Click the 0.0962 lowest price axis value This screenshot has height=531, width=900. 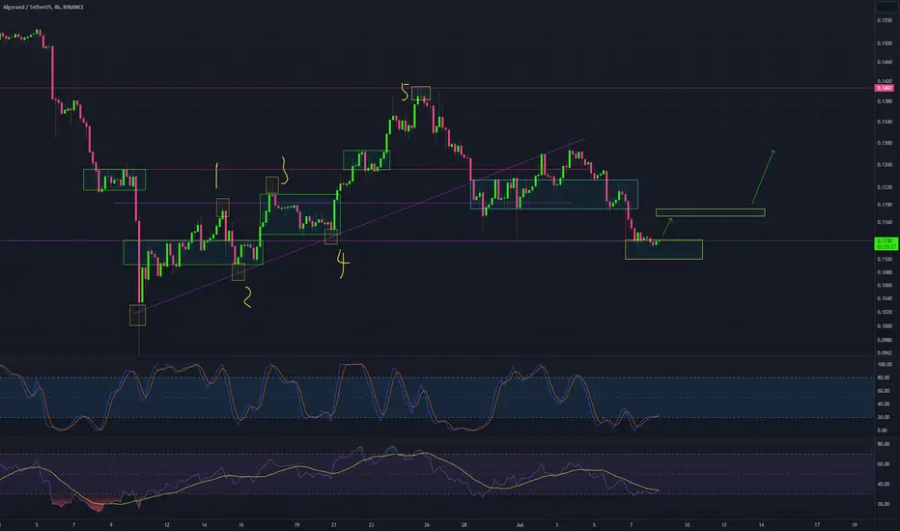885,353
